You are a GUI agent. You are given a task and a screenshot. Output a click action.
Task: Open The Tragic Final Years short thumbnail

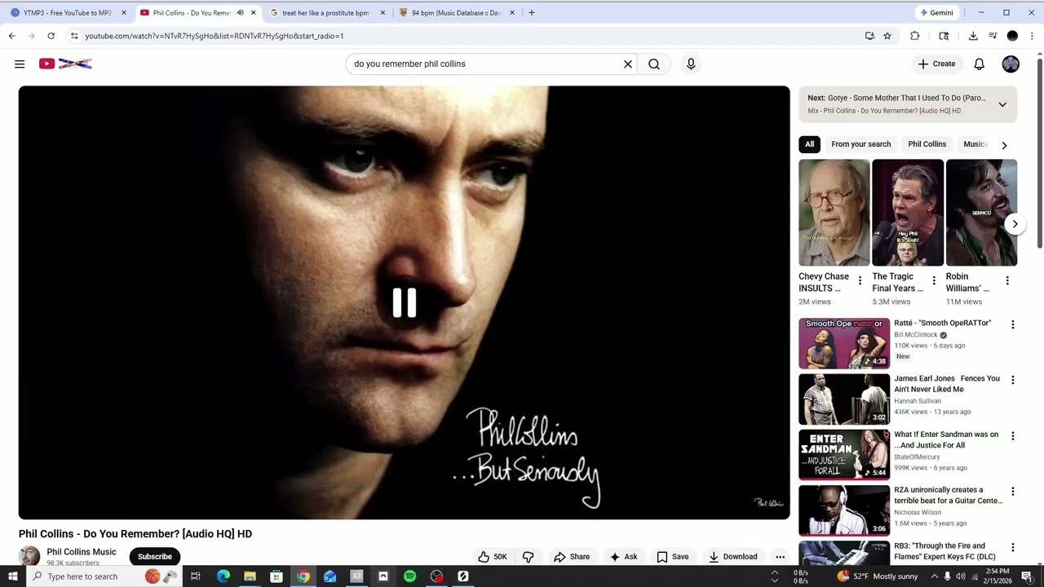pos(908,212)
